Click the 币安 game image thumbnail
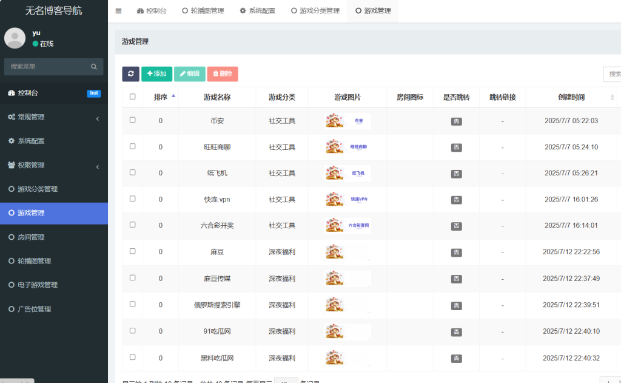The image size is (621, 383). click(x=347, y=121)
